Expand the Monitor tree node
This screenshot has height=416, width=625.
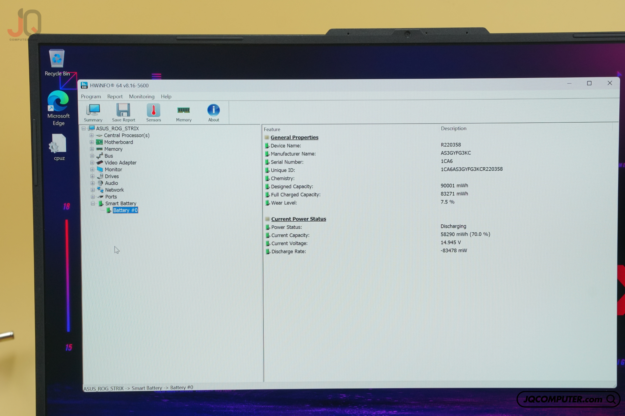point(92,169)
